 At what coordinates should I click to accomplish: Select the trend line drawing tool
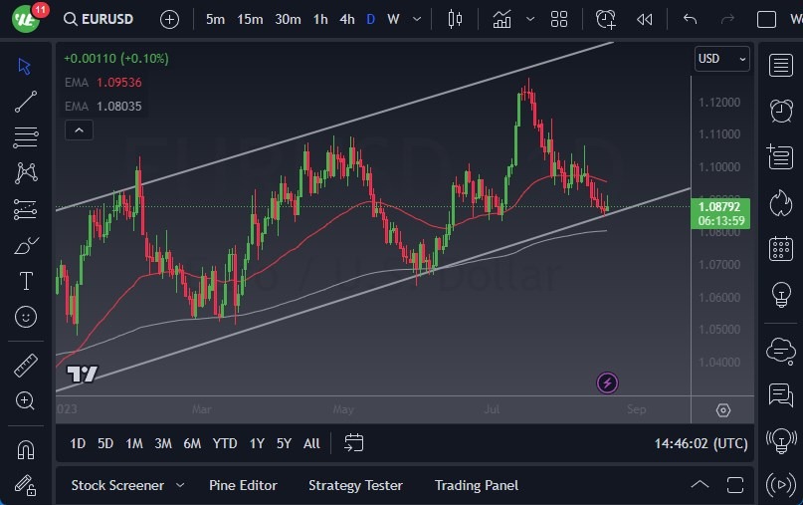coord(26,101)
